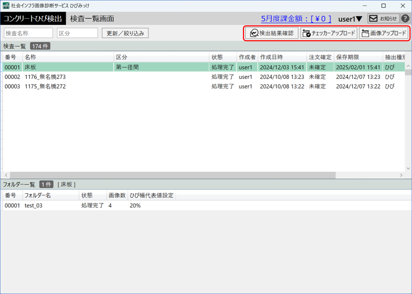Click the 20% crack width value
The image size is (412, 294).
pos(135,206)
